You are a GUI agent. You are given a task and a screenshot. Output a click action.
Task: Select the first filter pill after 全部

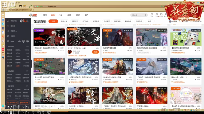[64, 21]
